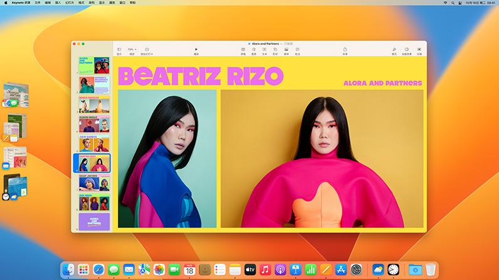Toggle the Format inspector panel
The image size is (499, 280).
pyautogui.click(x=394, y=51)
